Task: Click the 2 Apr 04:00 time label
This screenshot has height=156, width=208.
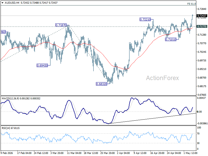Action: coord(123,153)
